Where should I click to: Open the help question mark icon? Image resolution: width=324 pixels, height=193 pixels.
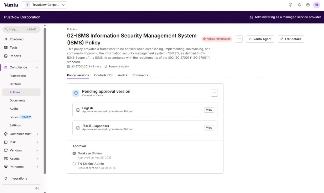[x=291, y=5]
